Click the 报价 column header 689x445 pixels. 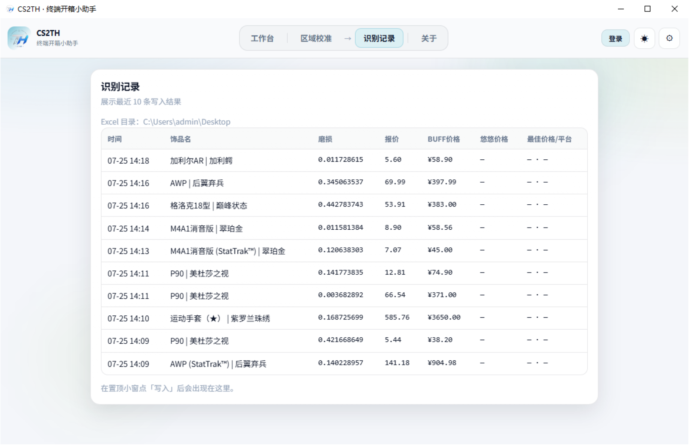coord(392,139)
